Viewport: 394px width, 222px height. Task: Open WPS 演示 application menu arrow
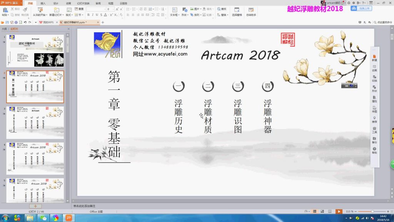[x=21, y=3]
